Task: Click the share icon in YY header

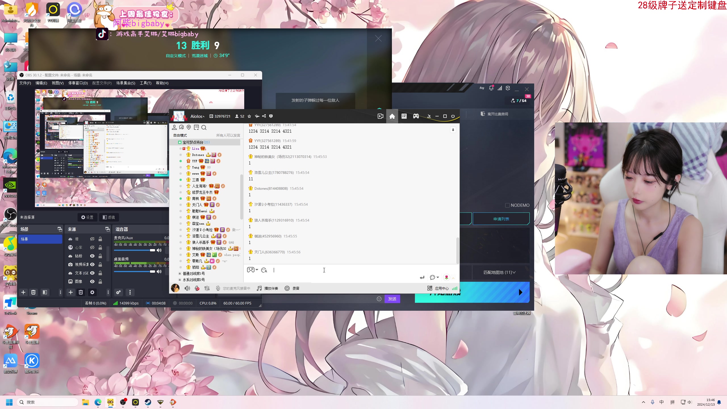Action: pos(264,116)
